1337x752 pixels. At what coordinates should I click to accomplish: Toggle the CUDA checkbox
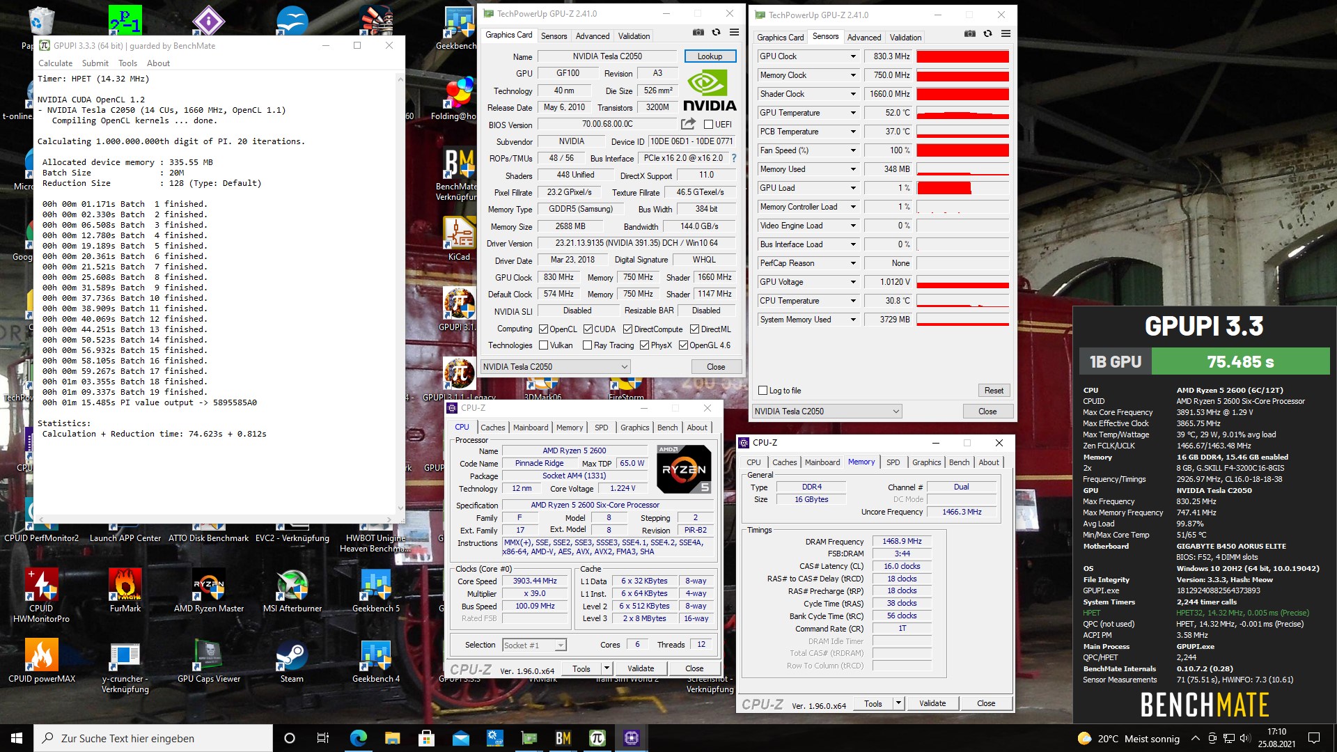point(588,329)
